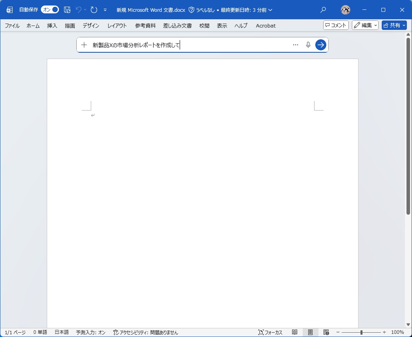The image size is (412, 337).
Task: Open the three-dots more options in prompt box
Action: (296, 45)
